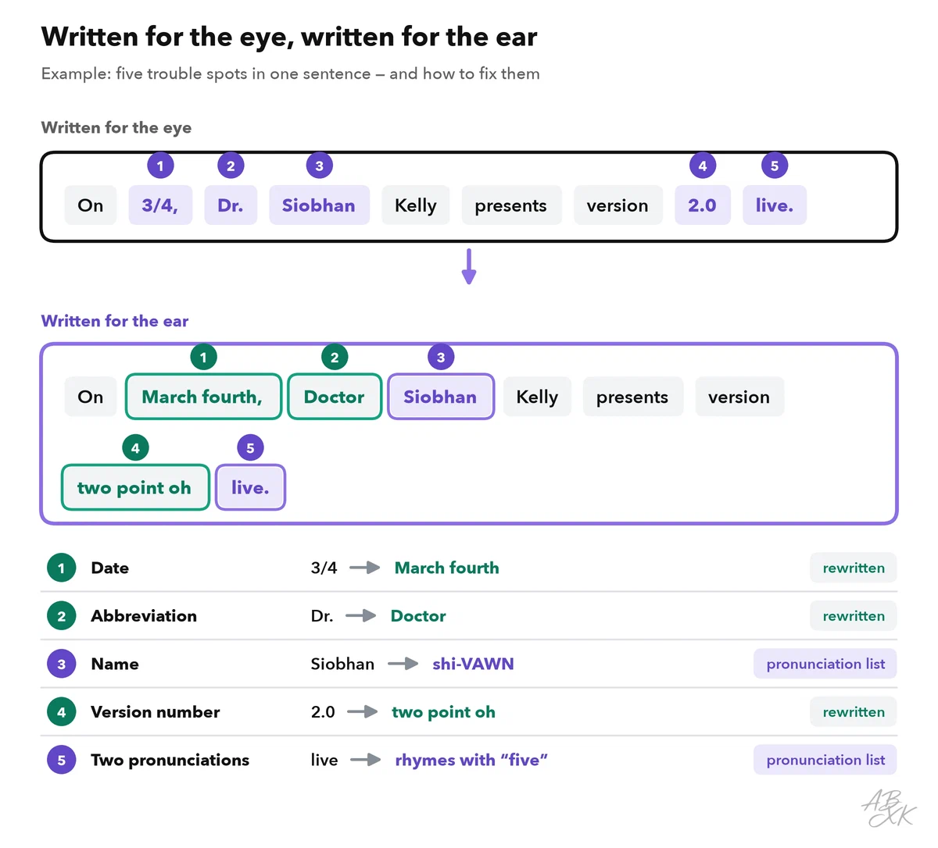Select "presents" chip in the ear sentence
The height and width of the screenshot is (848, 938).
632,397
